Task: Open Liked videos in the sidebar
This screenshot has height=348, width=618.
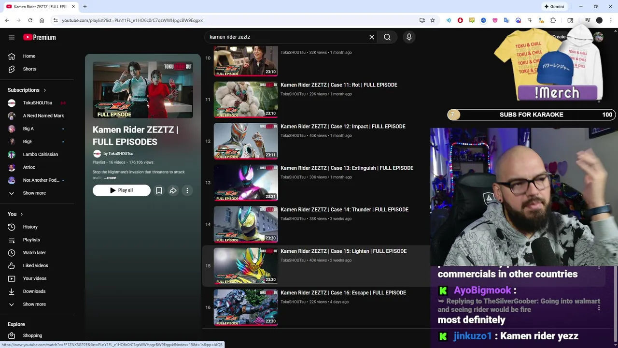Action: click(x=35, y=265)
